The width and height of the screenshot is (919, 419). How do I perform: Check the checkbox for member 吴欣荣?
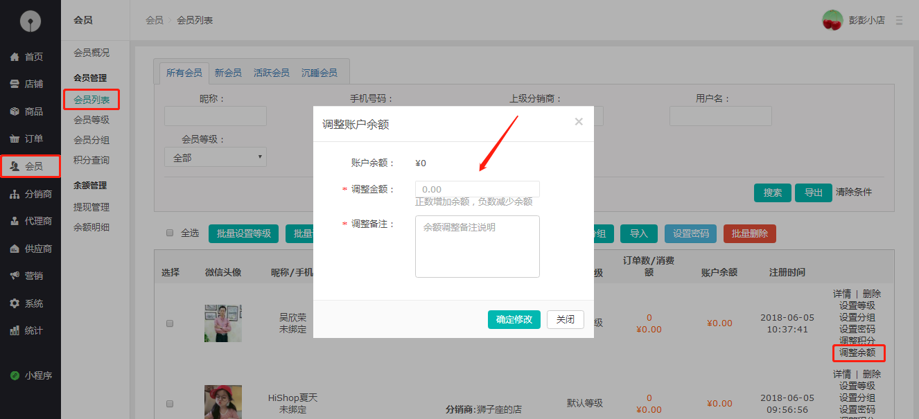[x=170, y=323]
